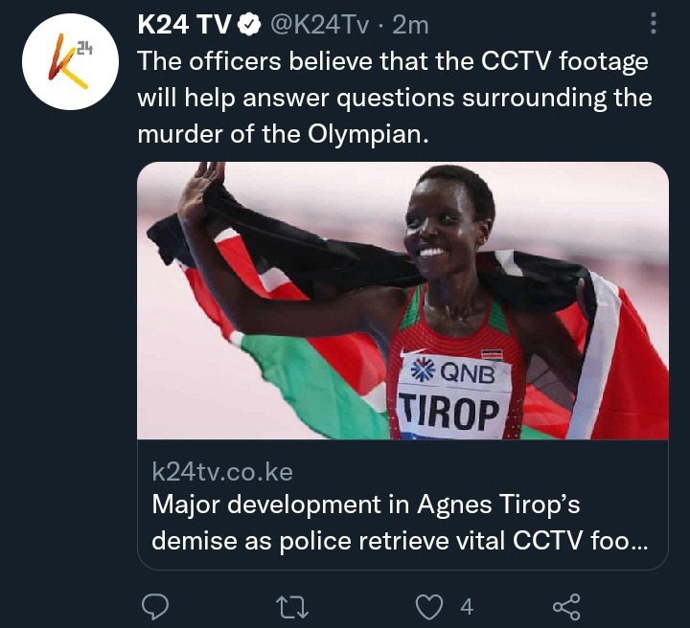Viewport: 690px width, 628px height.
Task: Open the share icon for this tweet
Action: pyautogui.click(x=566, y=607)
